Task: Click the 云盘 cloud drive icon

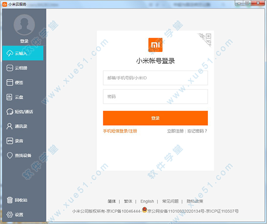Action: pos(9,97)
